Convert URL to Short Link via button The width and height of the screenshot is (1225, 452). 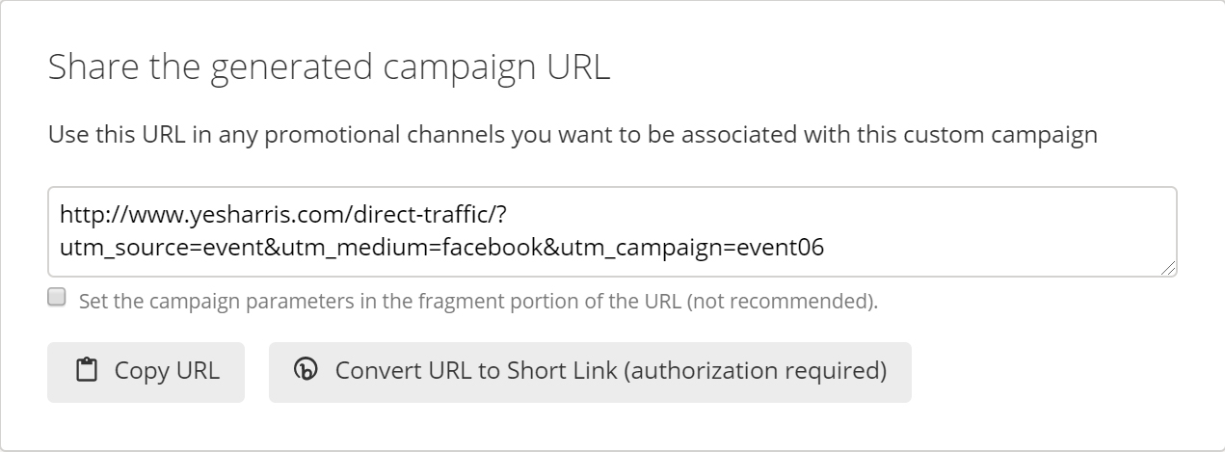click(x=590, y=372)
